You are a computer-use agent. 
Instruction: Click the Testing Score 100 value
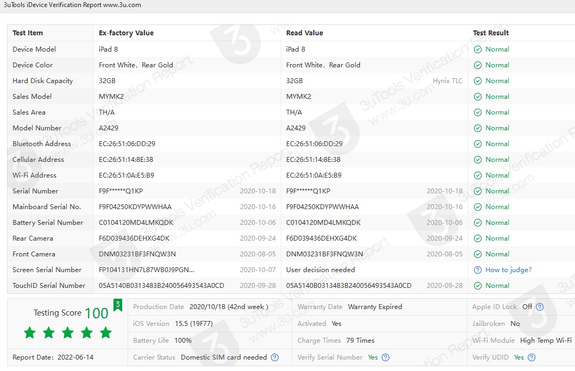pos(97,313)
